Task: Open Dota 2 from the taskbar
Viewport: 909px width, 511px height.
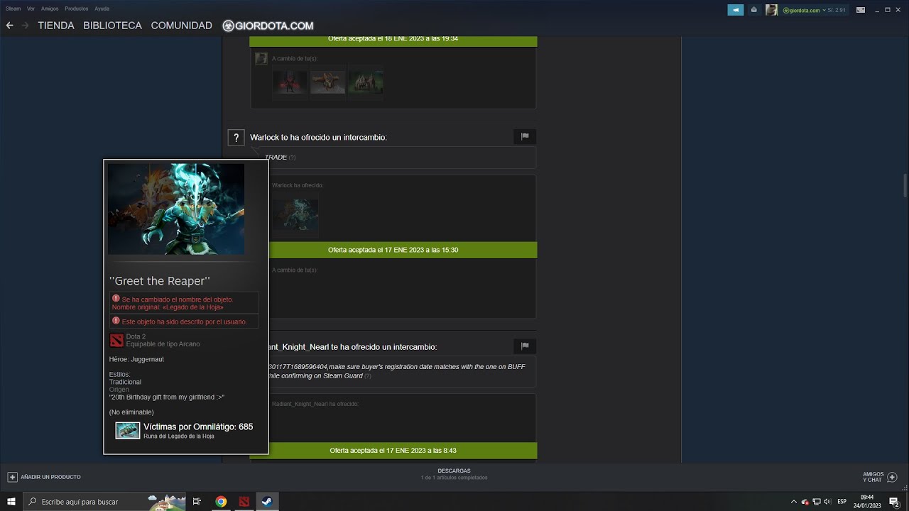Action: [x=244, y=502]
